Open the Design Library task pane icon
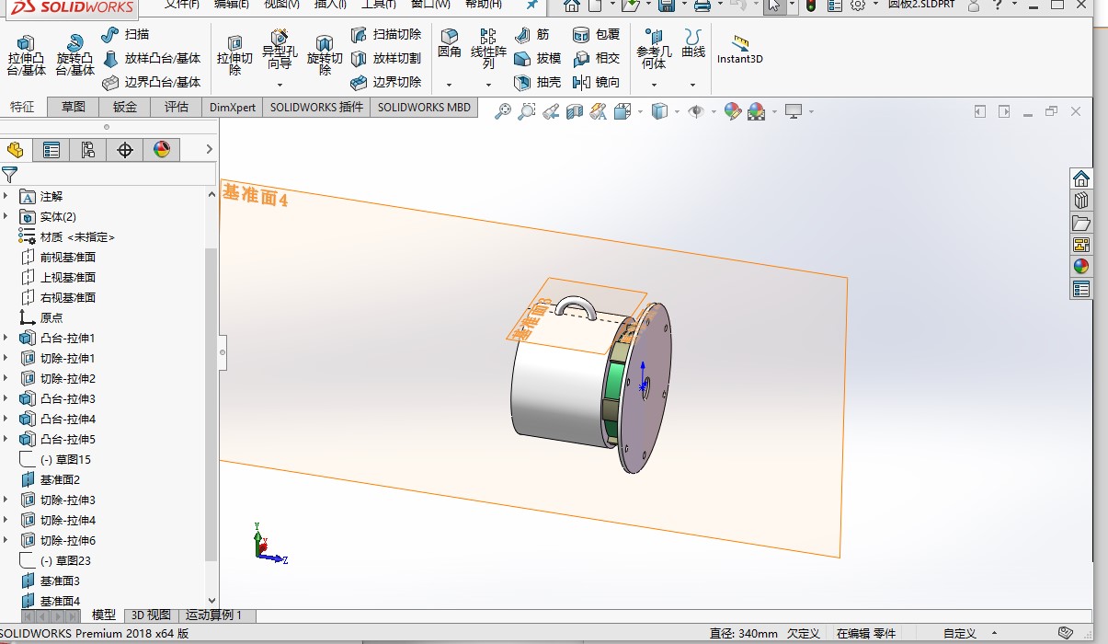Image resolution: width=1108 pixels, height=644 pixels. [x=1081, y=201]
